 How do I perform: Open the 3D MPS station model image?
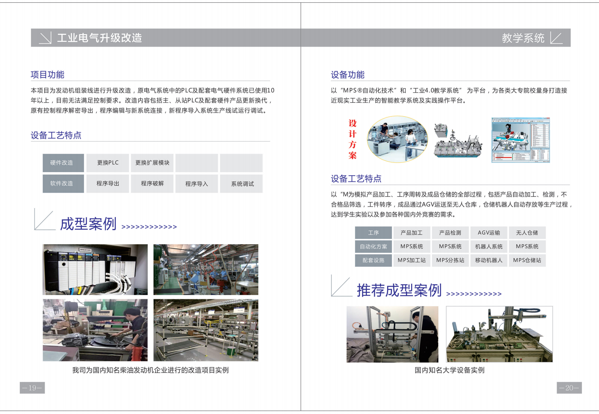tap(458, 140)
